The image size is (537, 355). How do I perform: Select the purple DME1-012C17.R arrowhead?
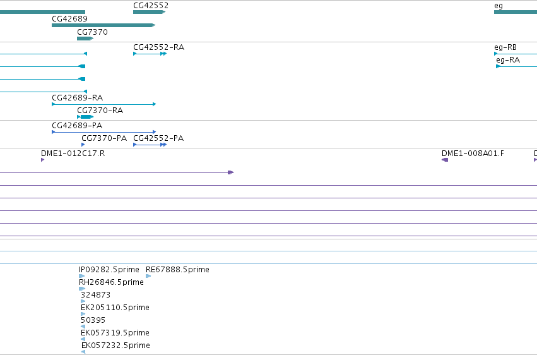coord(43,160)
